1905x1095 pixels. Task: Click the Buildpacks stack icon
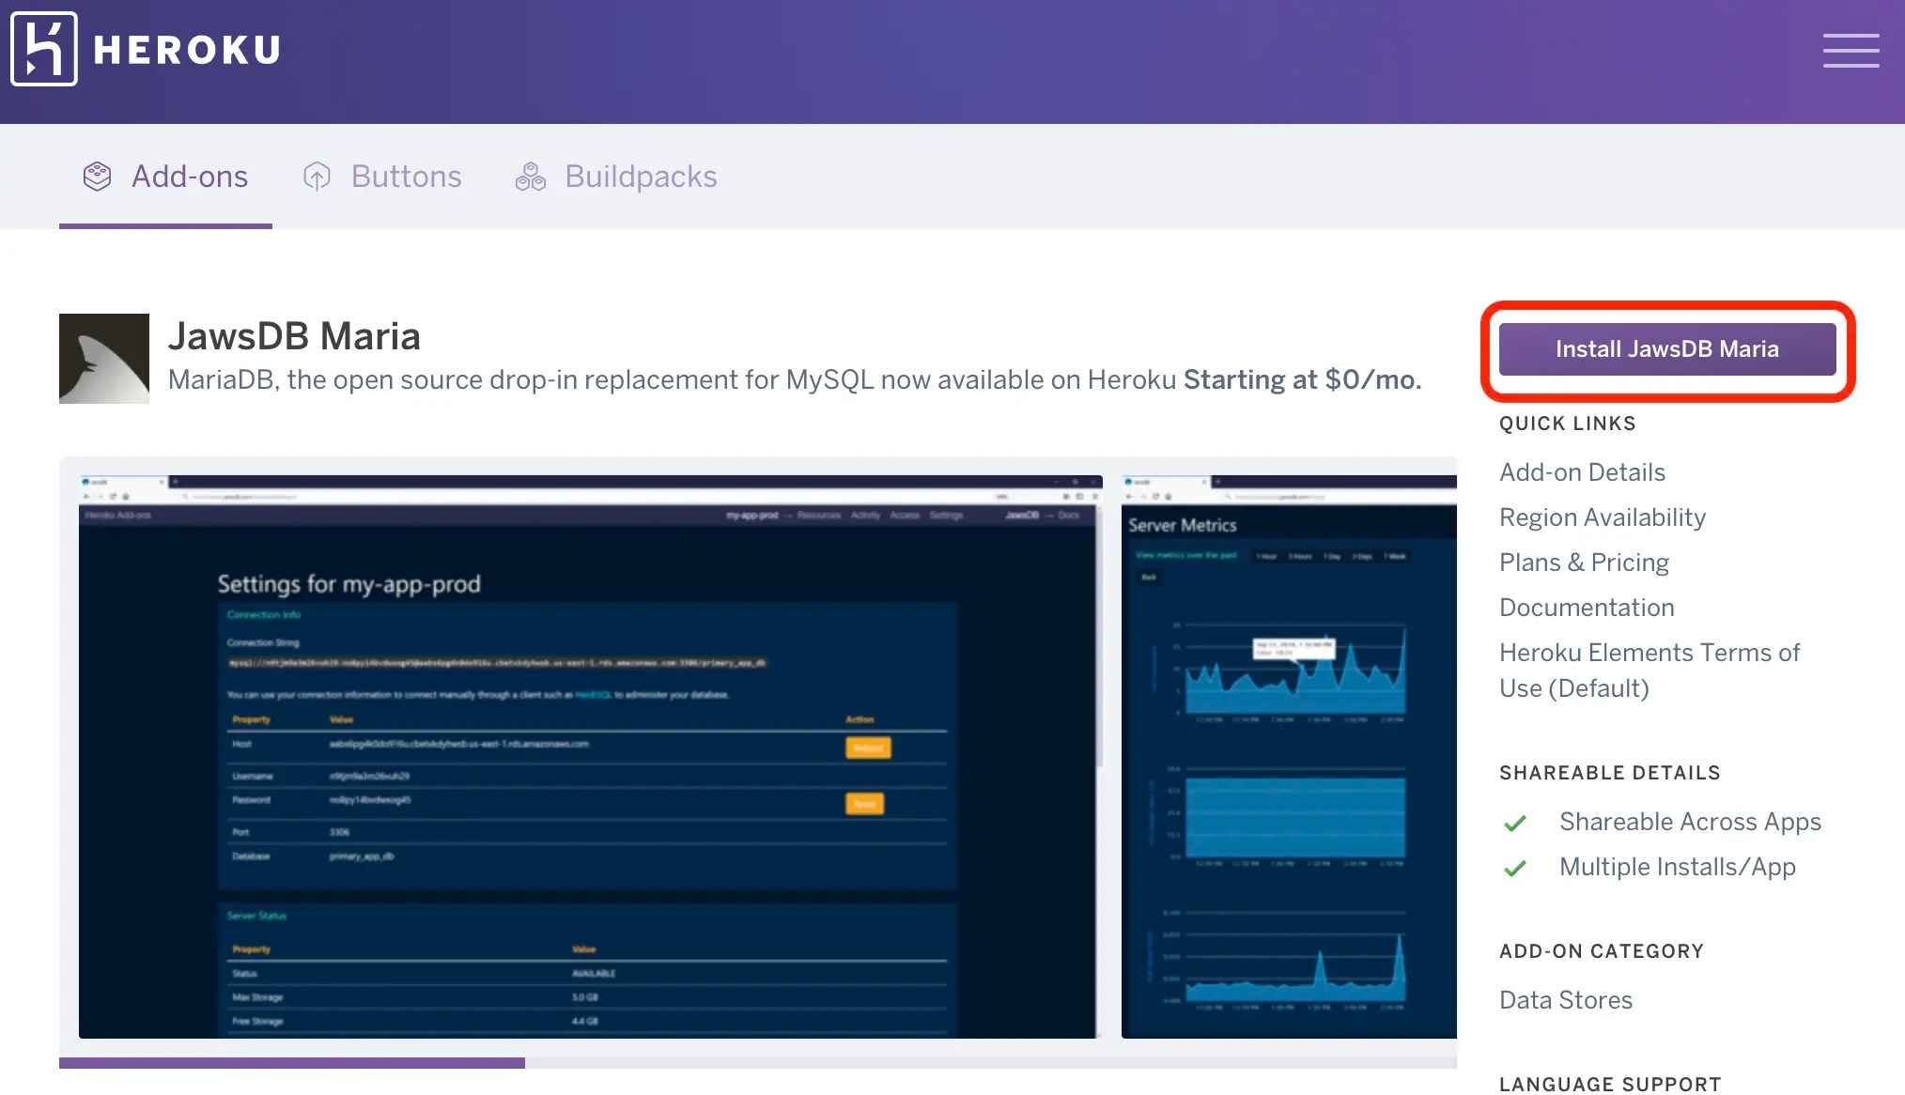pos(529,176)
